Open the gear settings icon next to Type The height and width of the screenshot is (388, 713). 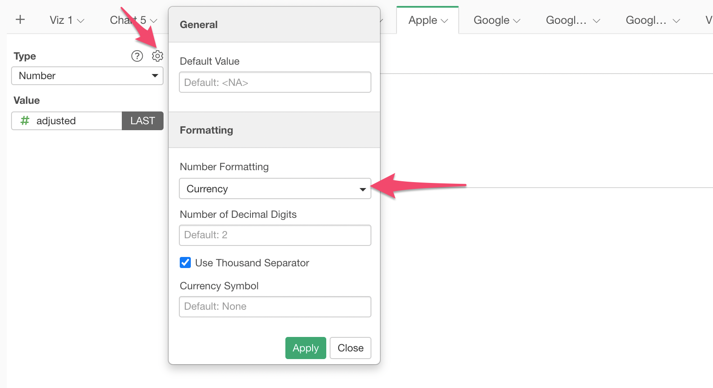(158, 56)
